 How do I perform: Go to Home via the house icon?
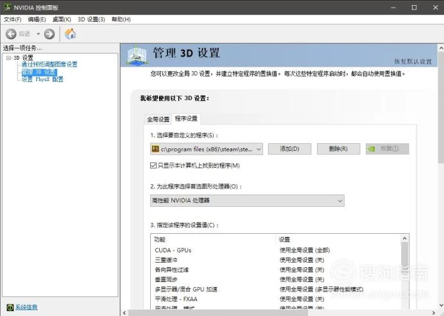pos(70,34)
